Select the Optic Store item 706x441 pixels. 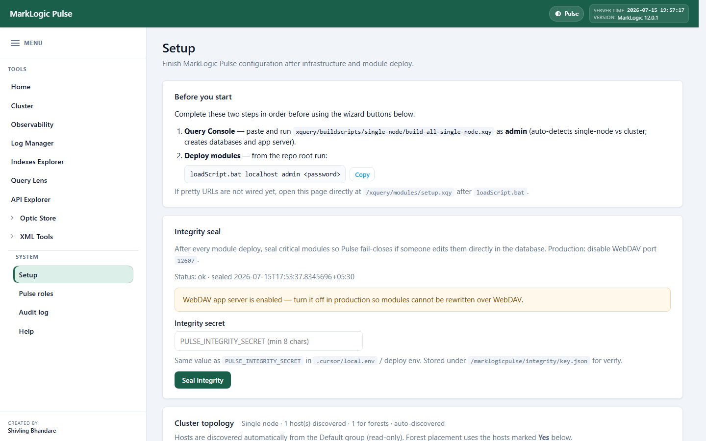(38, 218)
